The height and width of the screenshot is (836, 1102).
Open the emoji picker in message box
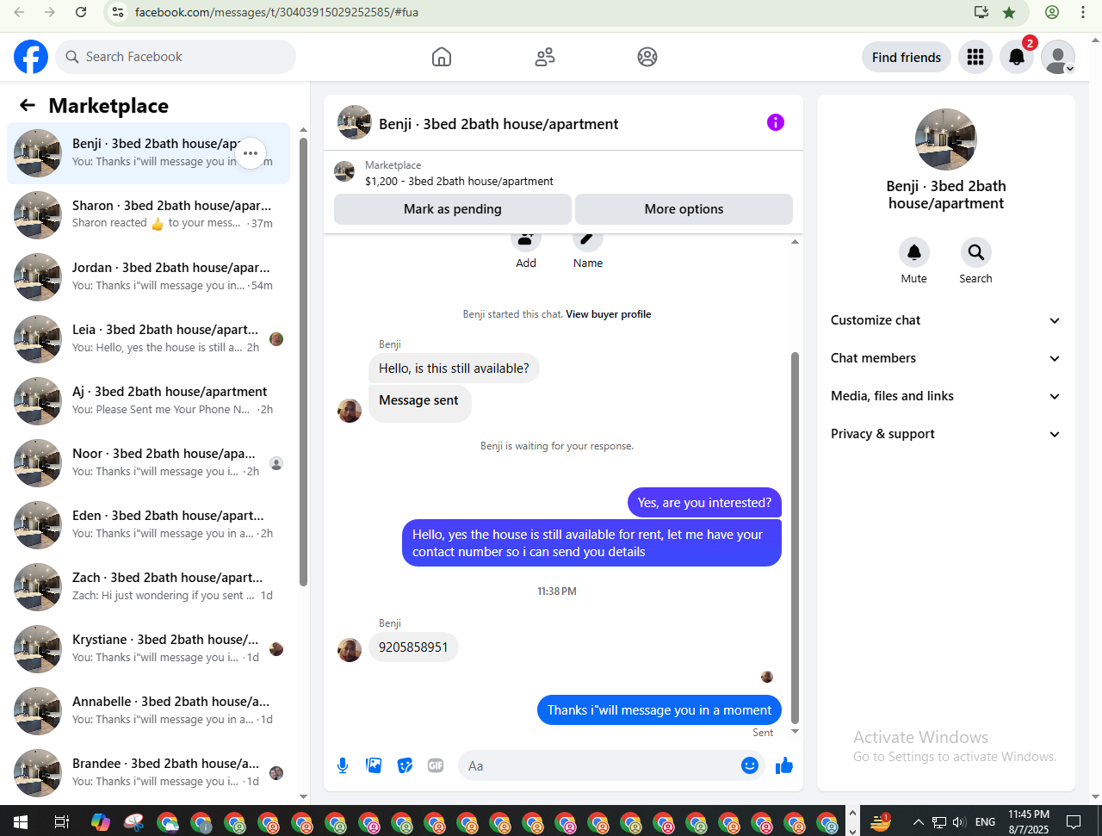[750, 765]
